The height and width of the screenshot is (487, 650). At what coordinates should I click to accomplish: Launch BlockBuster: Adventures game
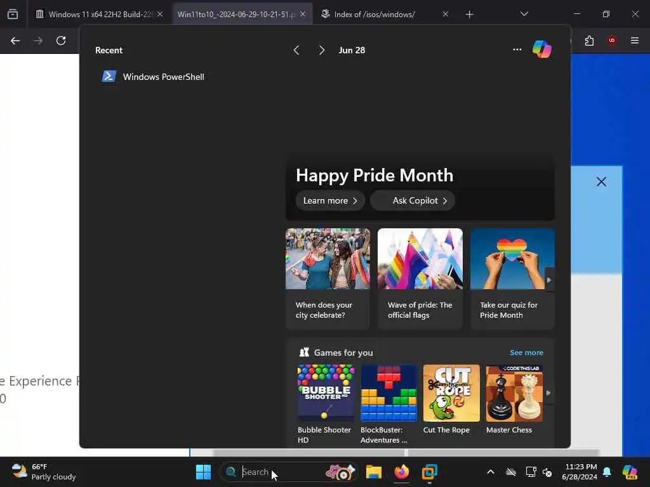click(x=389, y=404)
